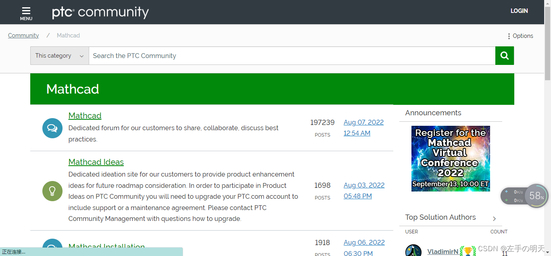Expand the Top Solution Authors chevron
Image resolution: width=551 pixels, height=256 pixels.
(495, 219)
